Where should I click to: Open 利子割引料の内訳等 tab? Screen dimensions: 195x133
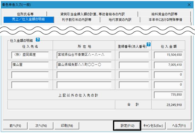77,20
